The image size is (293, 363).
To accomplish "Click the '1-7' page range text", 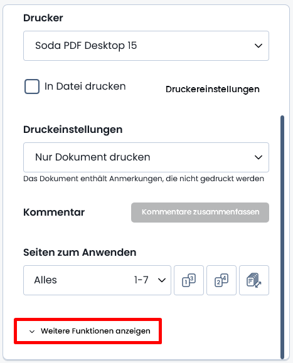I will point(141,280).
